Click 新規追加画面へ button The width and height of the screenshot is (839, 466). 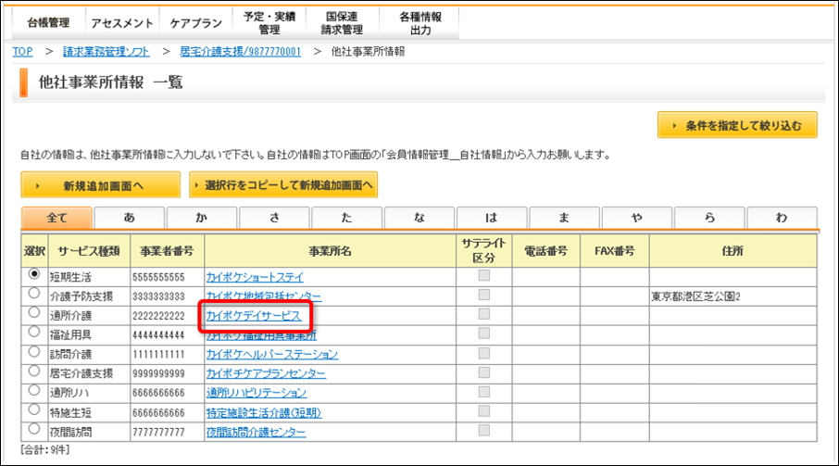point(101,185)
